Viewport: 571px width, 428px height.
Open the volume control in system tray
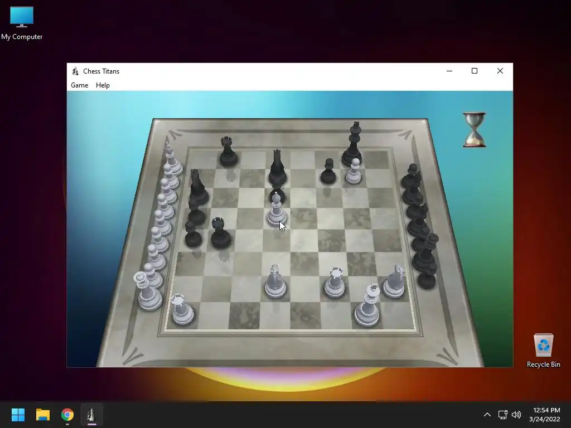[516, 415]
